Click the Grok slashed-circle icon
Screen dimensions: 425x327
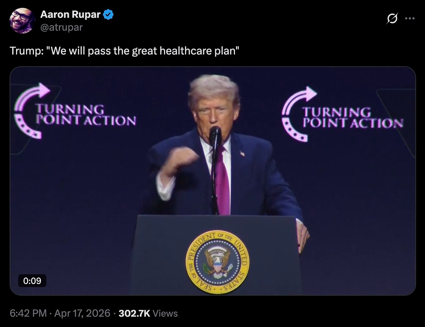pyautogui.click(x=392, y=19)
